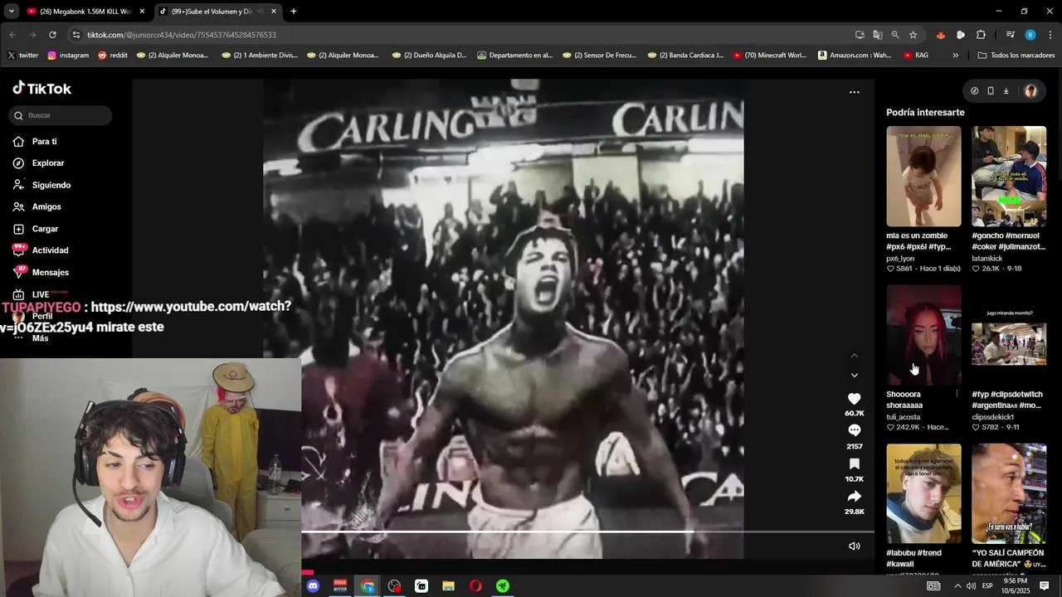Open Discord from taskbar
This screenshot has height=597, width=1062.
tap(313, 586)
